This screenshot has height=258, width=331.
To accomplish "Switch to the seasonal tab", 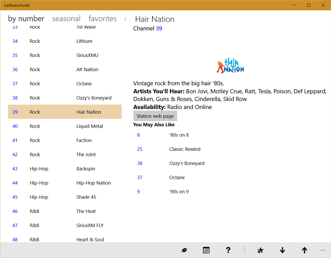I will [66, 18].
